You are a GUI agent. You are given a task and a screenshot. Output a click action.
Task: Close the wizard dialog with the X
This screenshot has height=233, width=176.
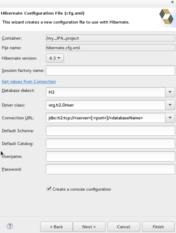tap(172, 2)
